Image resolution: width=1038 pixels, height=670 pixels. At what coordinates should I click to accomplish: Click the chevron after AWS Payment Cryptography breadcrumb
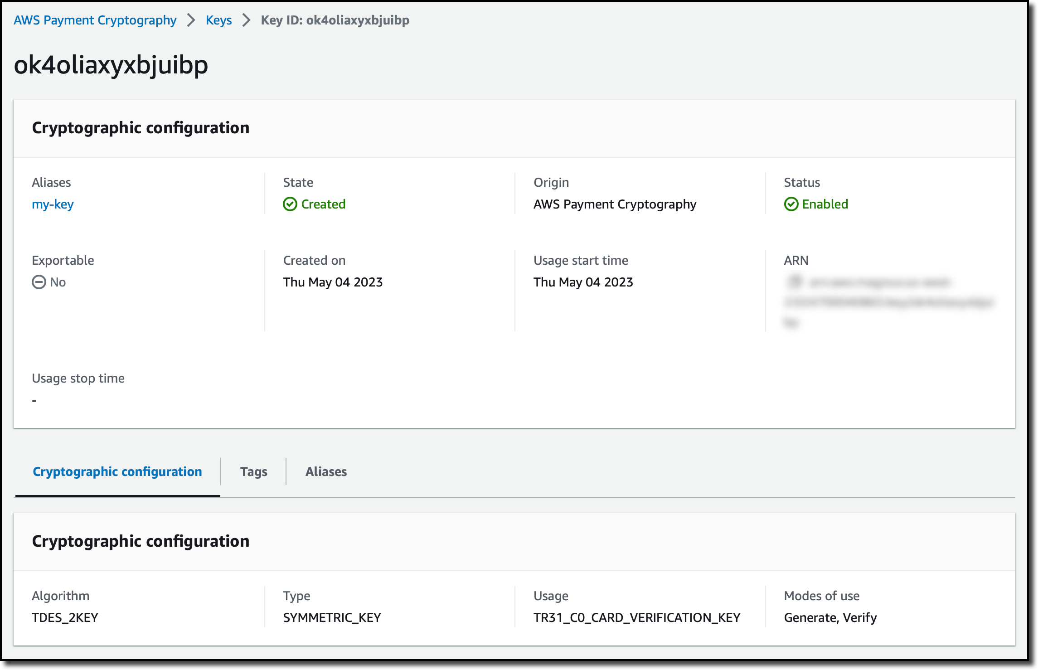(191, 20)
